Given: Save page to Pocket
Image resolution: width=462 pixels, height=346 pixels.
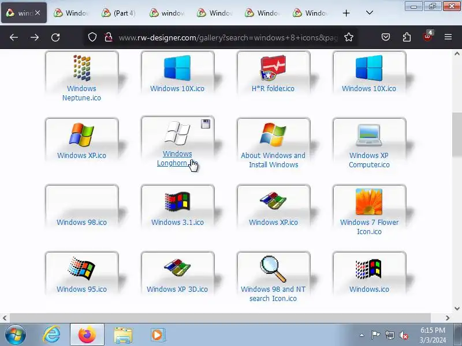Looking at the screenshot, I should tap(386, 37).
